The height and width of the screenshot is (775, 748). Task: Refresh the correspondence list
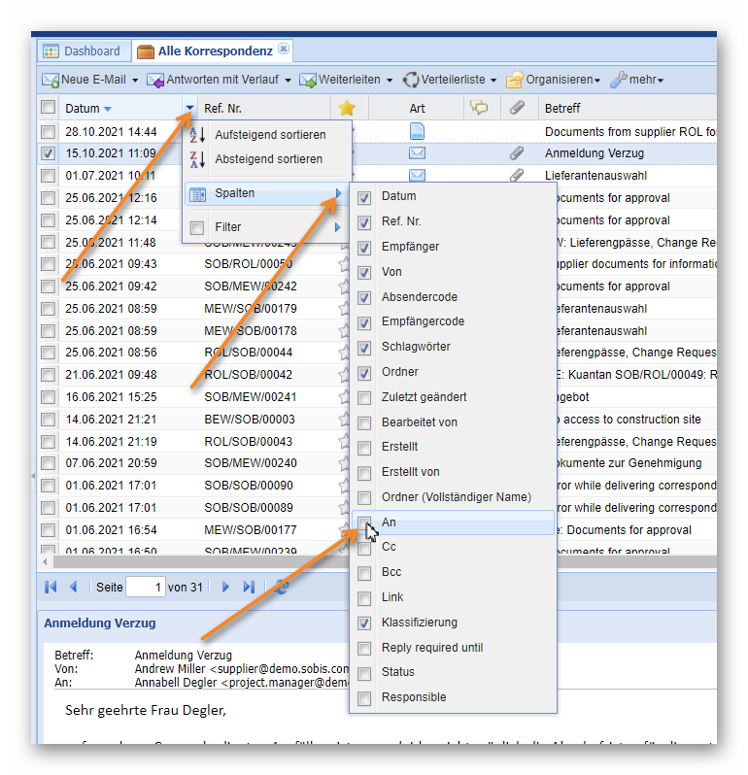(x=282, y=587)
